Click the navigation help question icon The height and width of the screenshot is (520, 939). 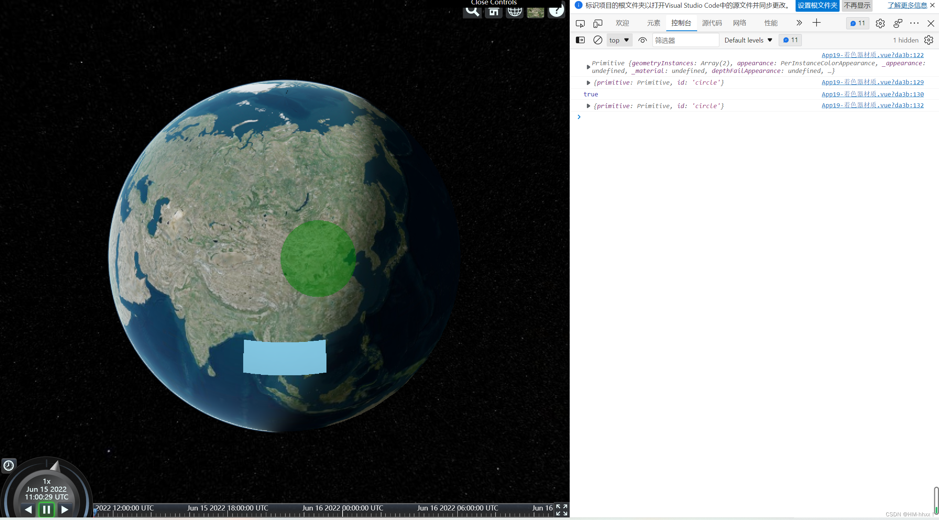[556, 10]
